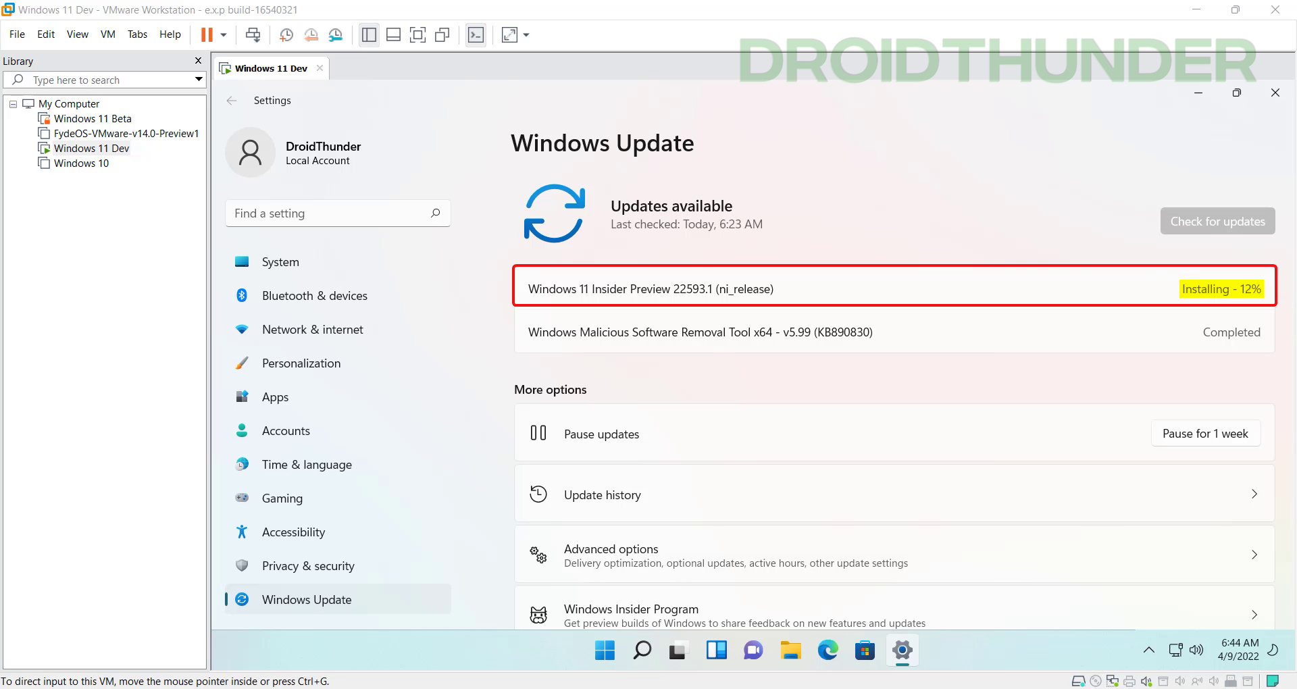
Task: Show hidden tray icons chevron
Action: (x=1148, y=650)
